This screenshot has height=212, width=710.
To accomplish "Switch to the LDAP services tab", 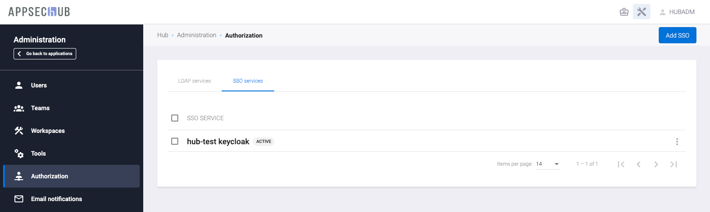I will 194,81.
